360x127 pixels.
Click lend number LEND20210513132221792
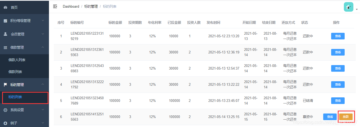point(87,85)
